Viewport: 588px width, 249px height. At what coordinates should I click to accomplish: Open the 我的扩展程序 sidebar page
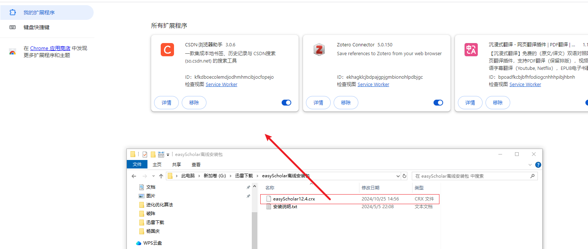(47, 13)
